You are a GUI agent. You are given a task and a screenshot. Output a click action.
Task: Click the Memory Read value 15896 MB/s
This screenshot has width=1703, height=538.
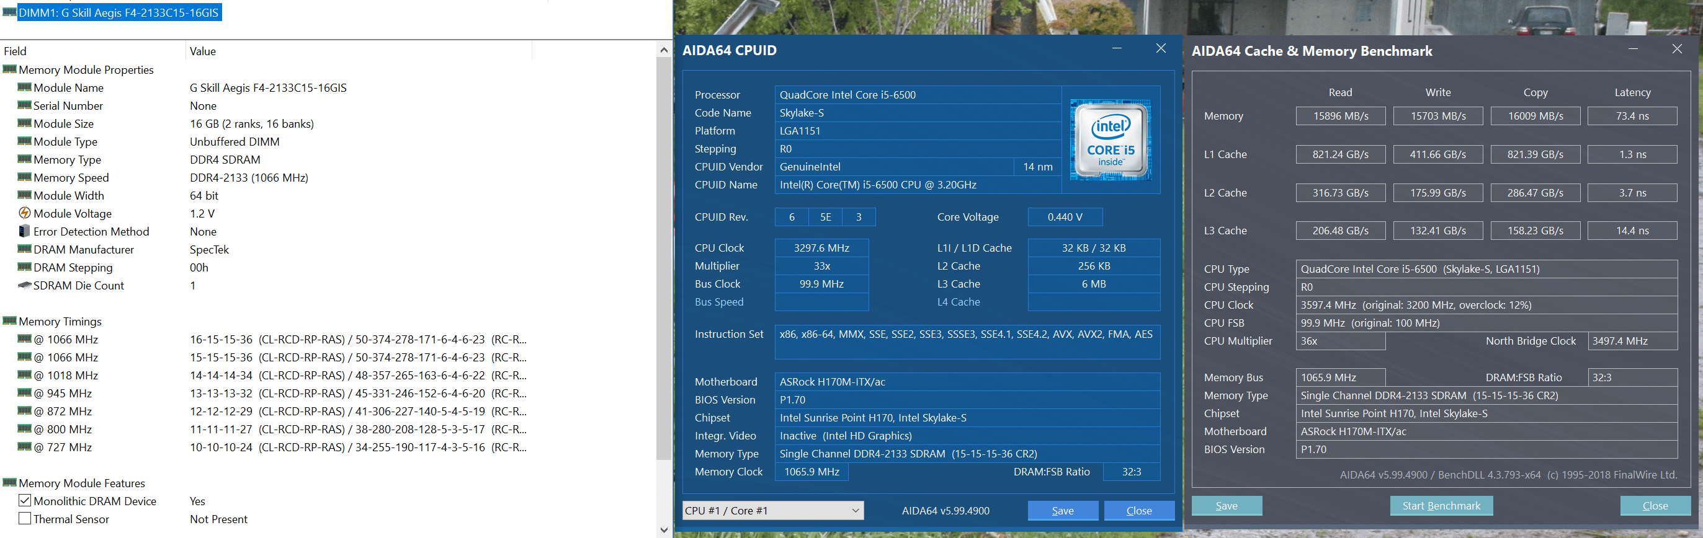1340,115
